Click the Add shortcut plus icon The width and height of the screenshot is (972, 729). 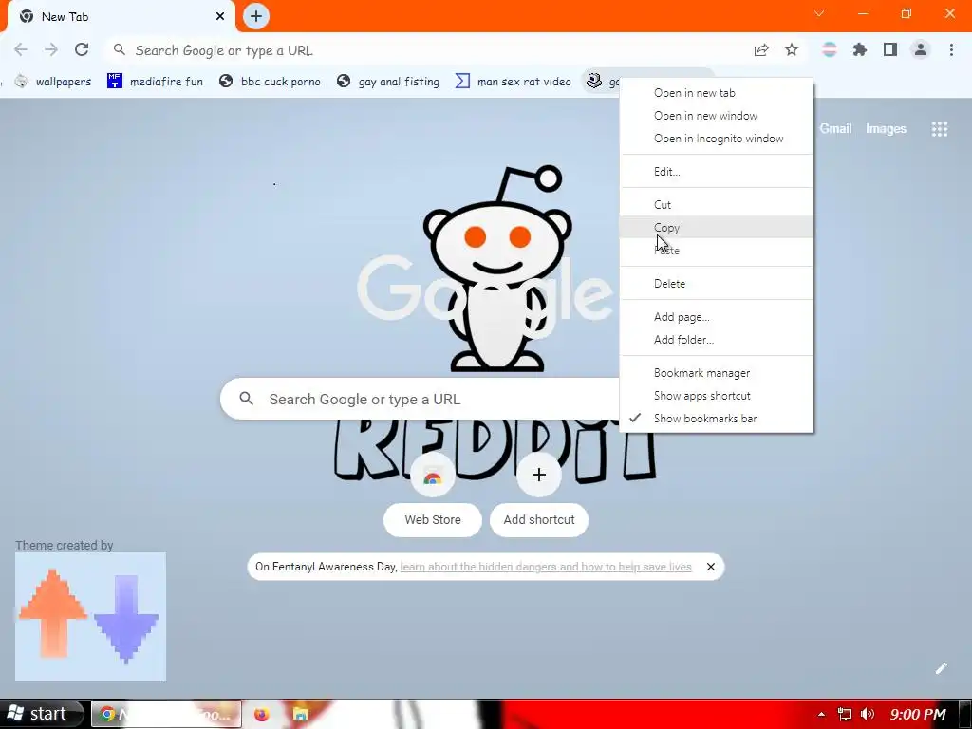click(539, 476)
